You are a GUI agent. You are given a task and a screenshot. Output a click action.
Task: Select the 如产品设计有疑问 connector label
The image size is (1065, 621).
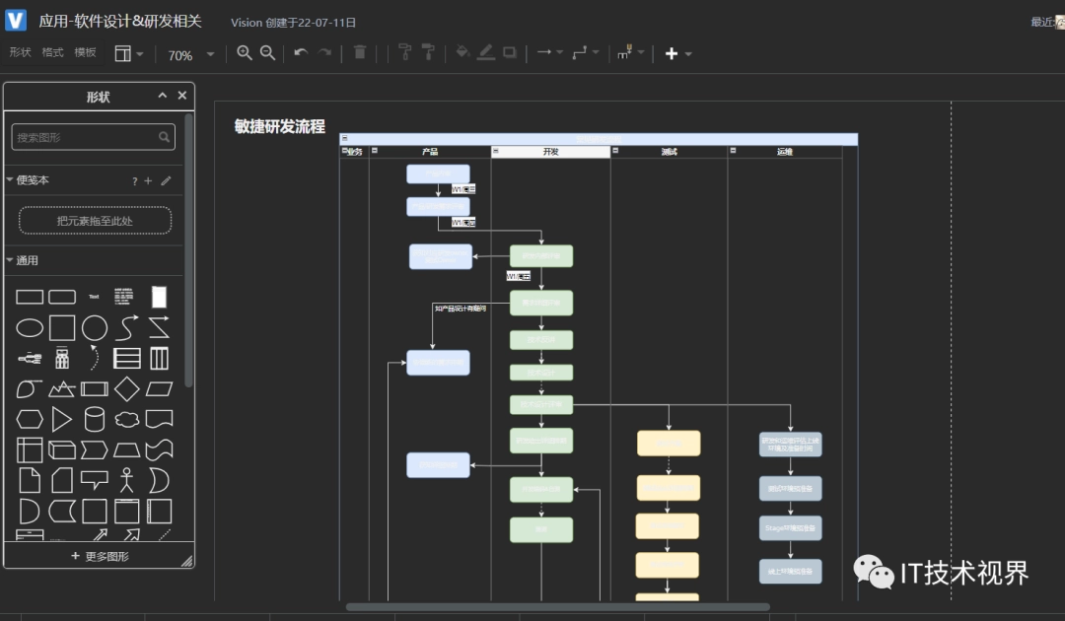click(461, 309)
